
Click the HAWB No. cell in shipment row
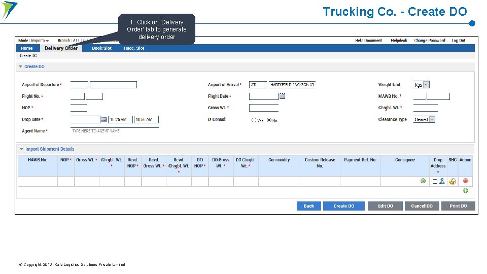(x=38, y=182)
